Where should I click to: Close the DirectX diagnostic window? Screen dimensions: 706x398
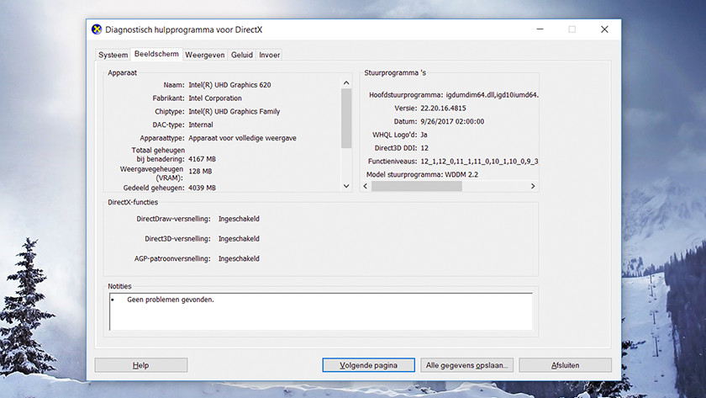click(604, 29)
